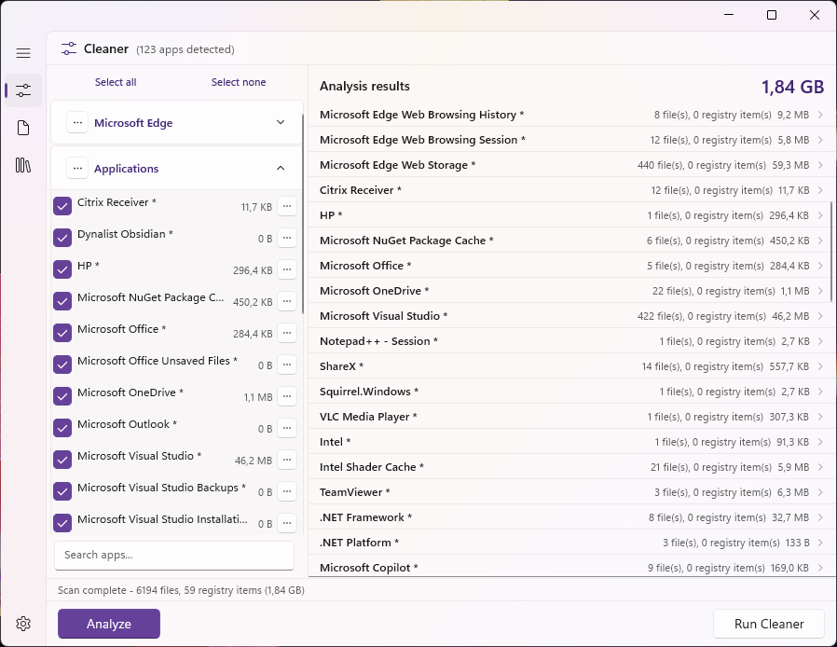Open more options for Applications group
This screenshot has height=647, width=837.
click(x=77, y=168)
